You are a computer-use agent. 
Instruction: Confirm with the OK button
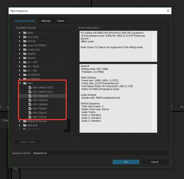(x=126, y=162)
